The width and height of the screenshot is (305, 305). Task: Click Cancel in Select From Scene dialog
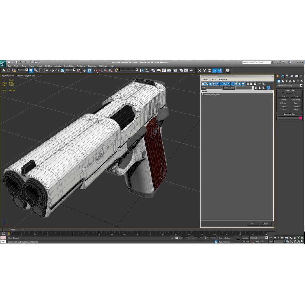(x=265, y=223)
